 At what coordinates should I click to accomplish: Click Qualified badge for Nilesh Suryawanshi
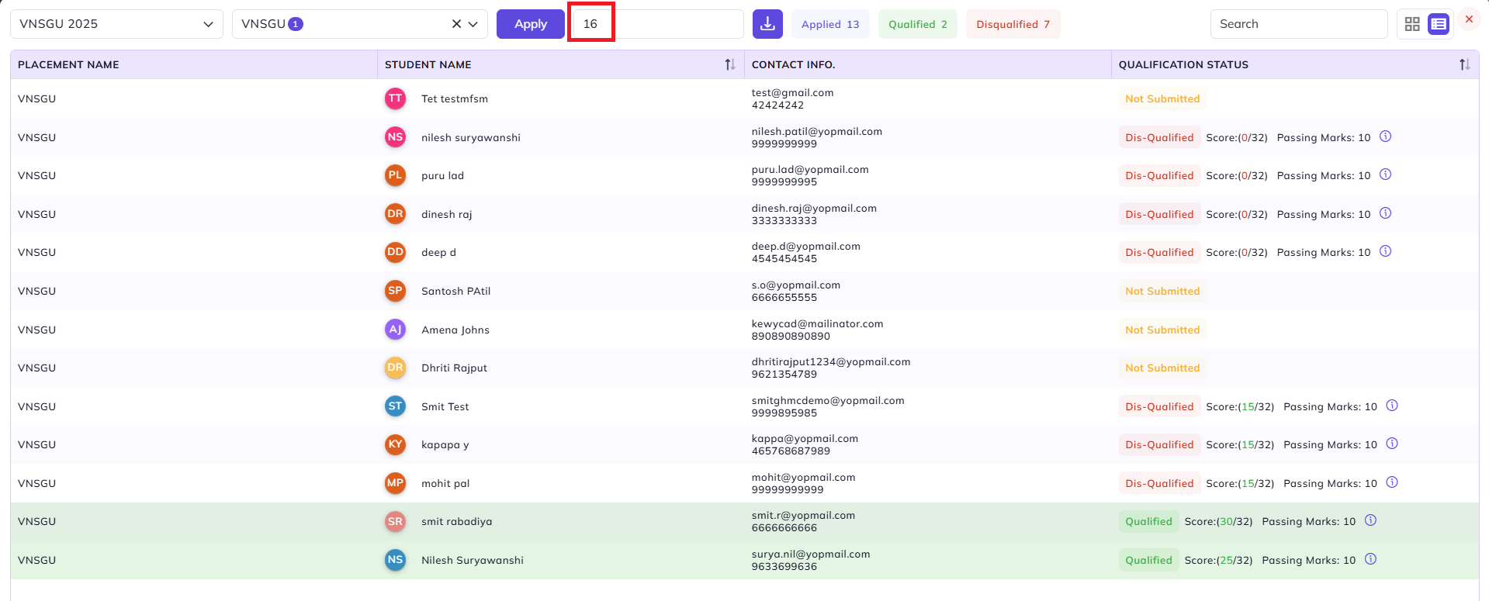coord(1148,560)
